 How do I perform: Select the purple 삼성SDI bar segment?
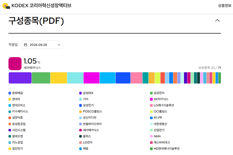pos(20,78)
